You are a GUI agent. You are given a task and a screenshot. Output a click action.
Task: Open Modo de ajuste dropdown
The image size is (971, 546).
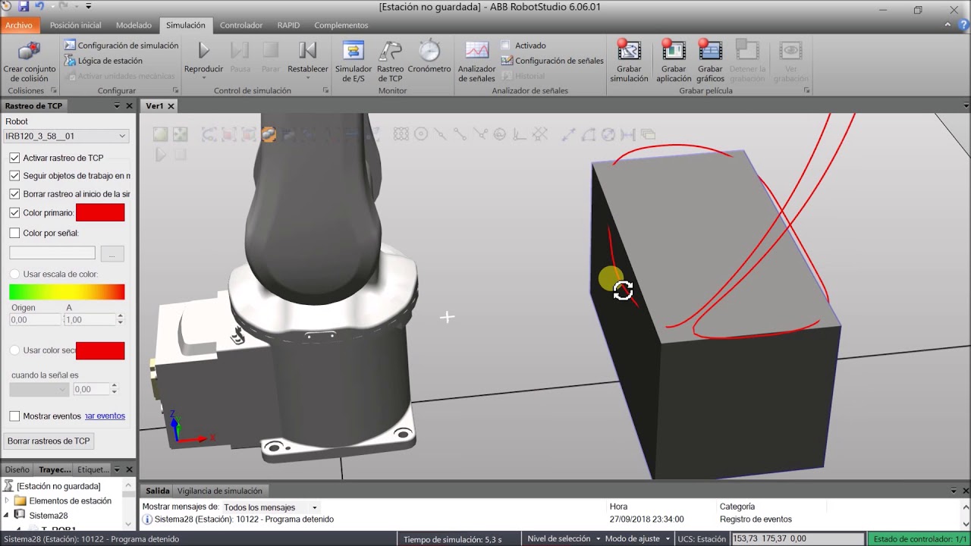click(x=637, y=539)
